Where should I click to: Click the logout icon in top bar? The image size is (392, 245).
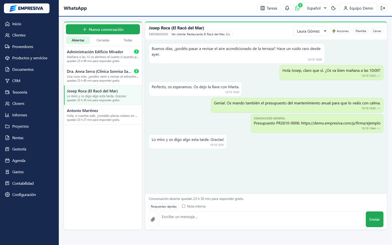point(383,8)
